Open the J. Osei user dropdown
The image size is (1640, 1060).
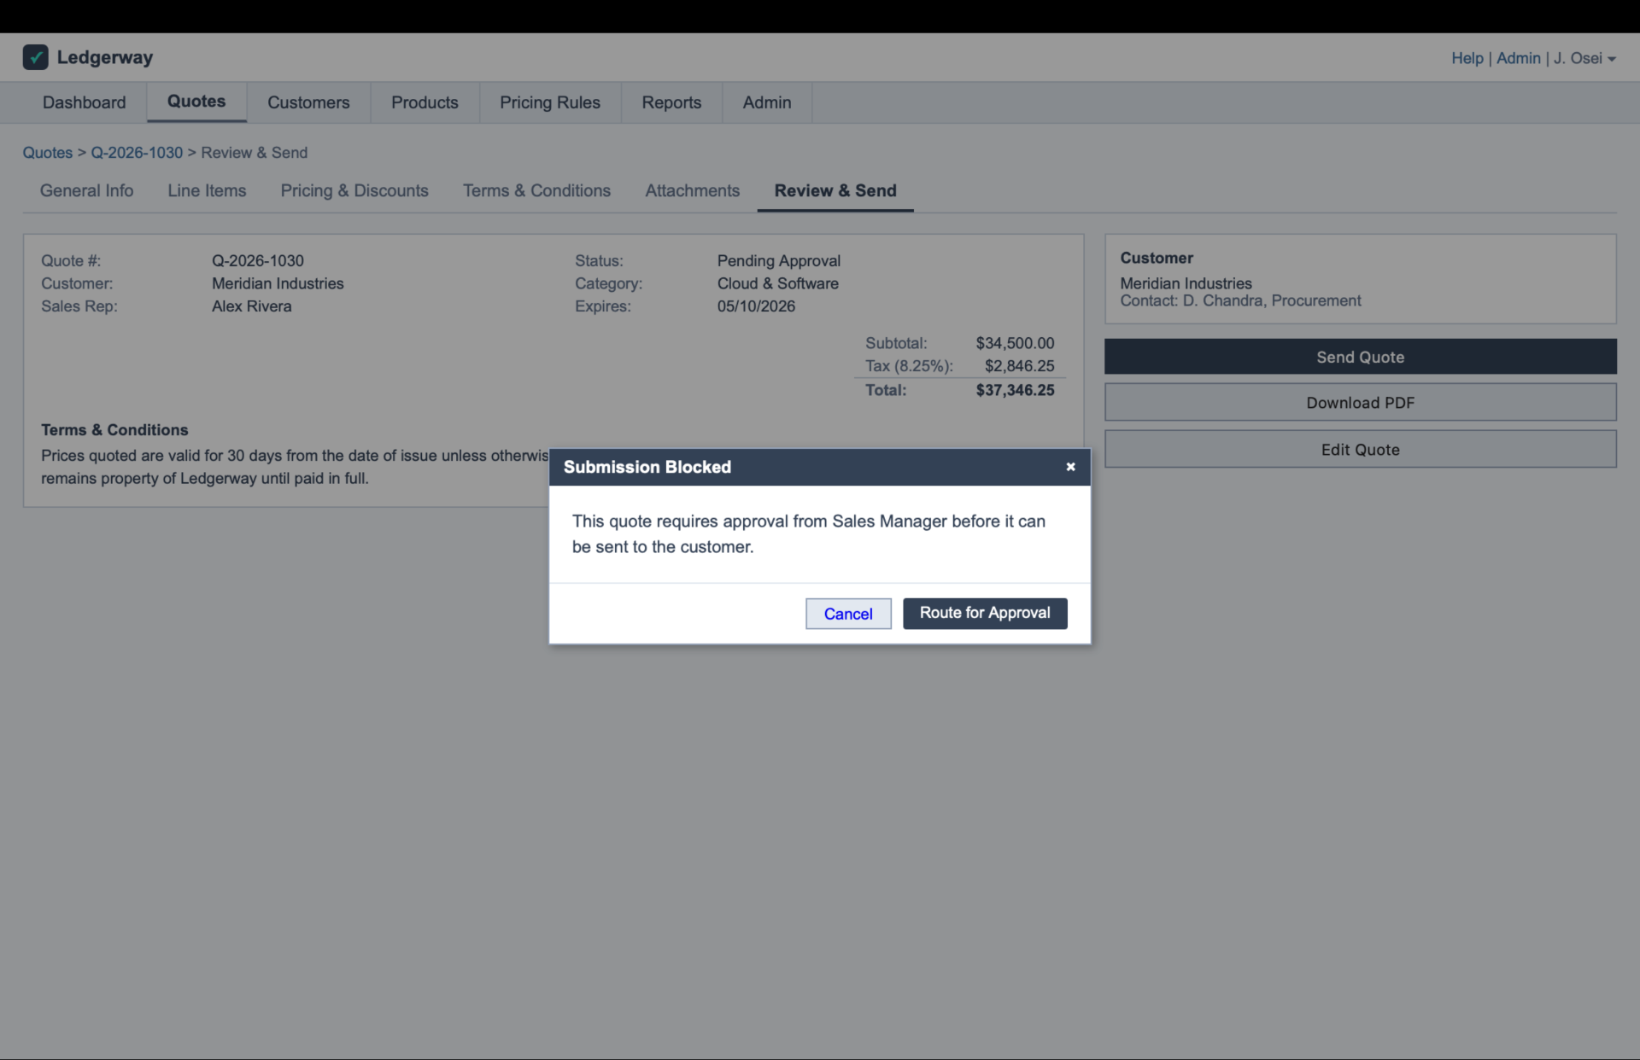point(1585,58)
